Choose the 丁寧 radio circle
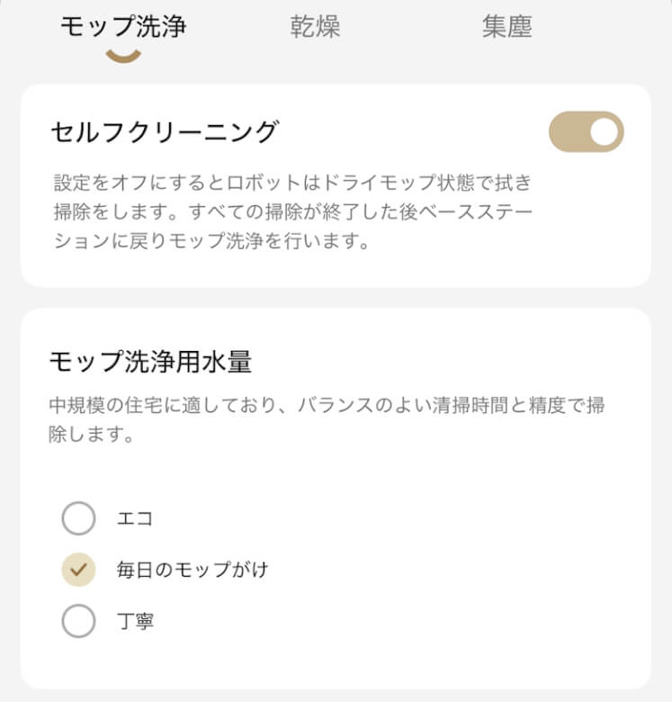This screenshot has width=672, height=702. [78, 620]
